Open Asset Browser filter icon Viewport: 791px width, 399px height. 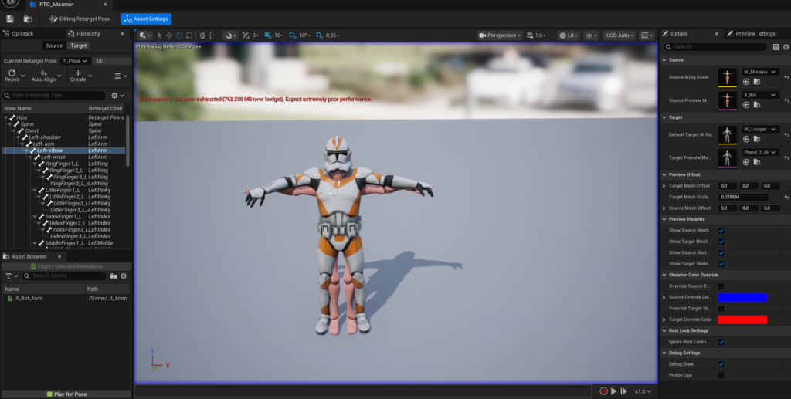point(11,276)
